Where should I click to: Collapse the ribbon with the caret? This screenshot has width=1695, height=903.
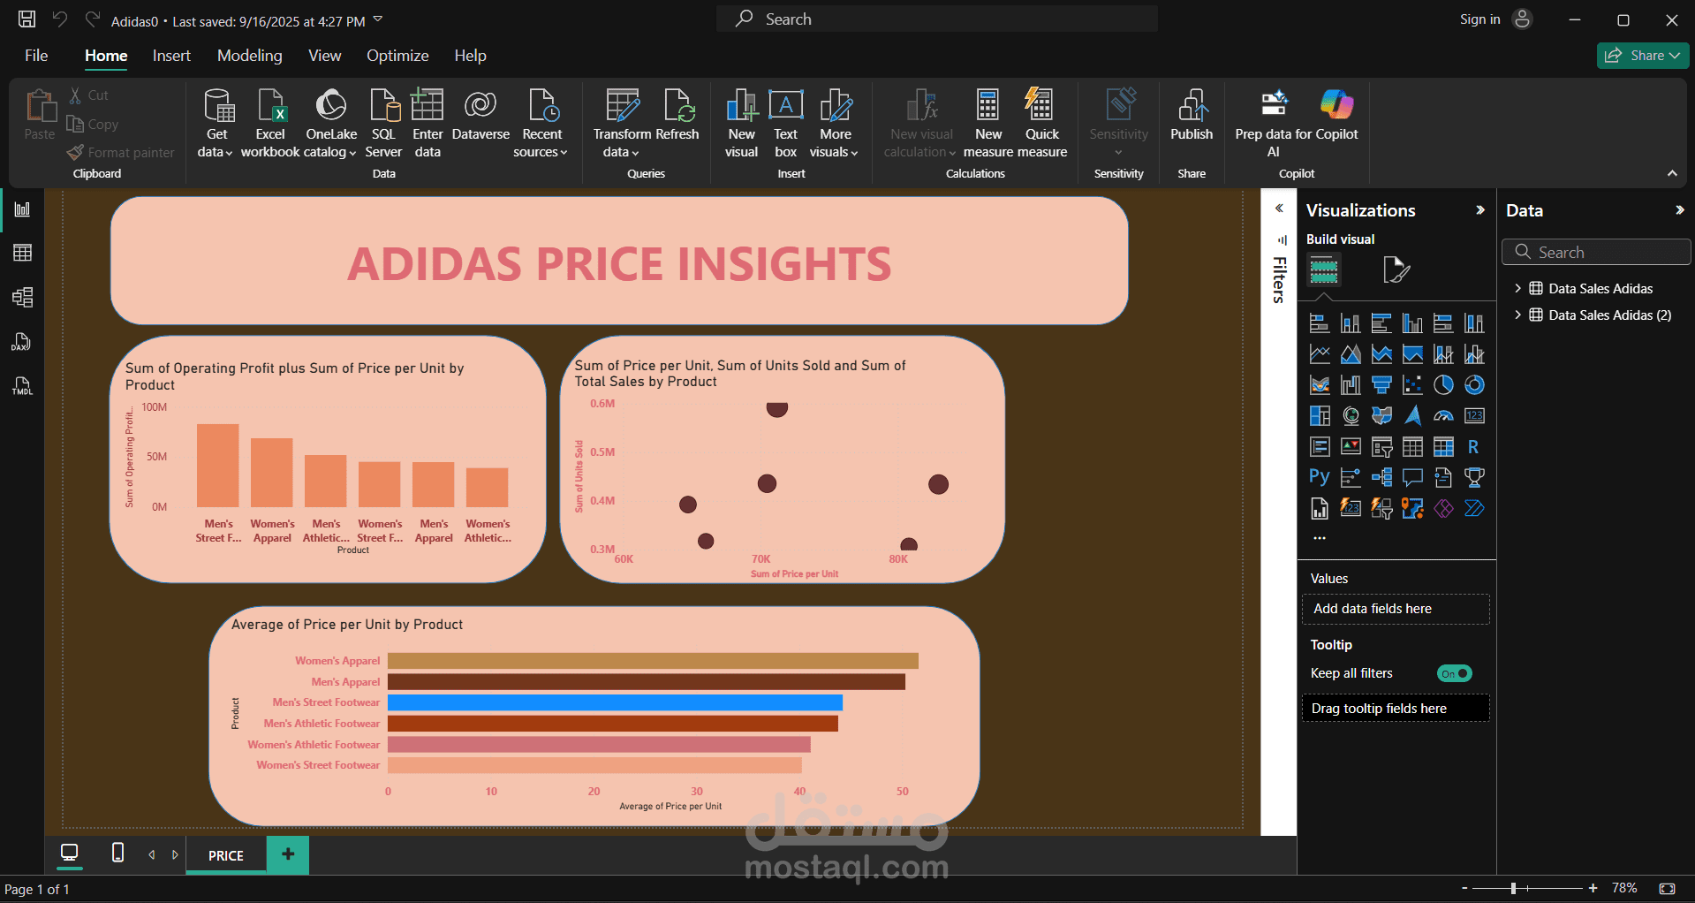click(x=1672, y=174)
